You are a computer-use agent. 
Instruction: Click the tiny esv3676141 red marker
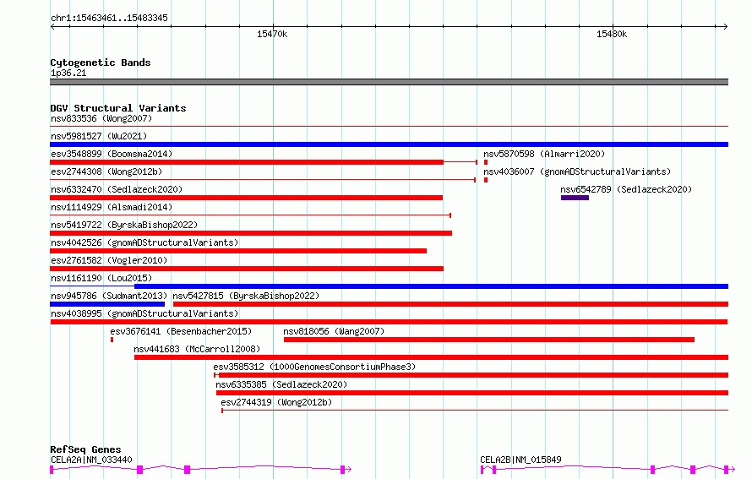point(112,340)
